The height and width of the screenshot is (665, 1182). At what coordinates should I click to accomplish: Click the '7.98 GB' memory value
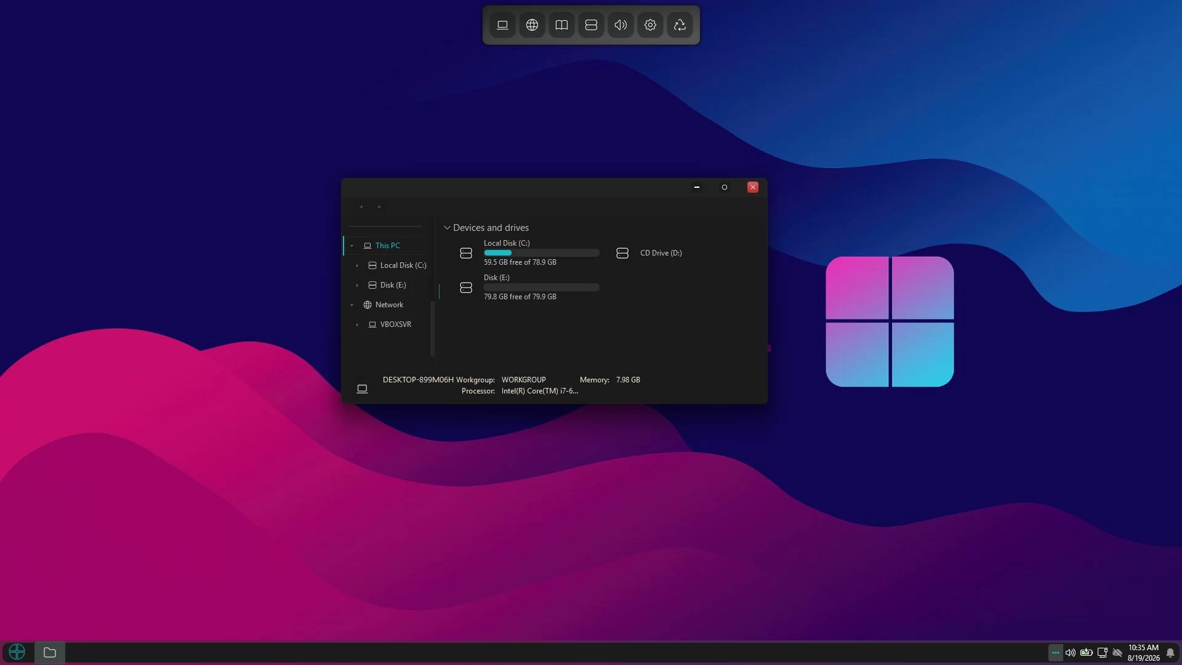click(x=628, y=380)
